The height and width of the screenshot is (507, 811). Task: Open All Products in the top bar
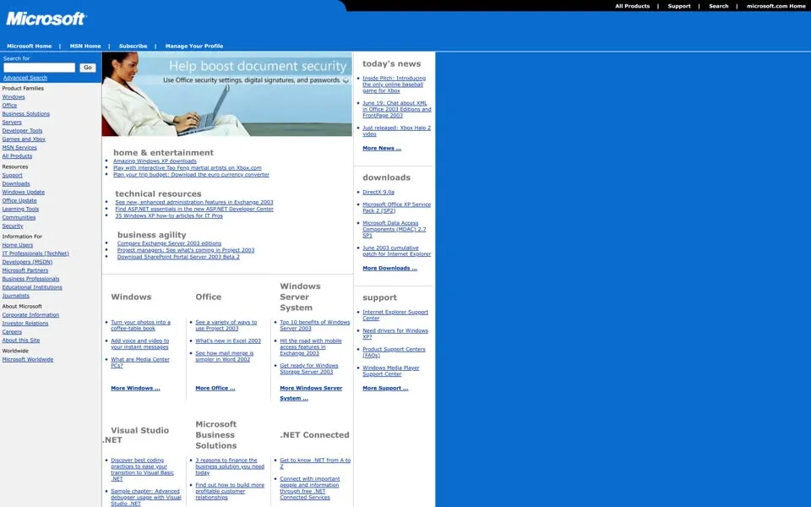632,6
